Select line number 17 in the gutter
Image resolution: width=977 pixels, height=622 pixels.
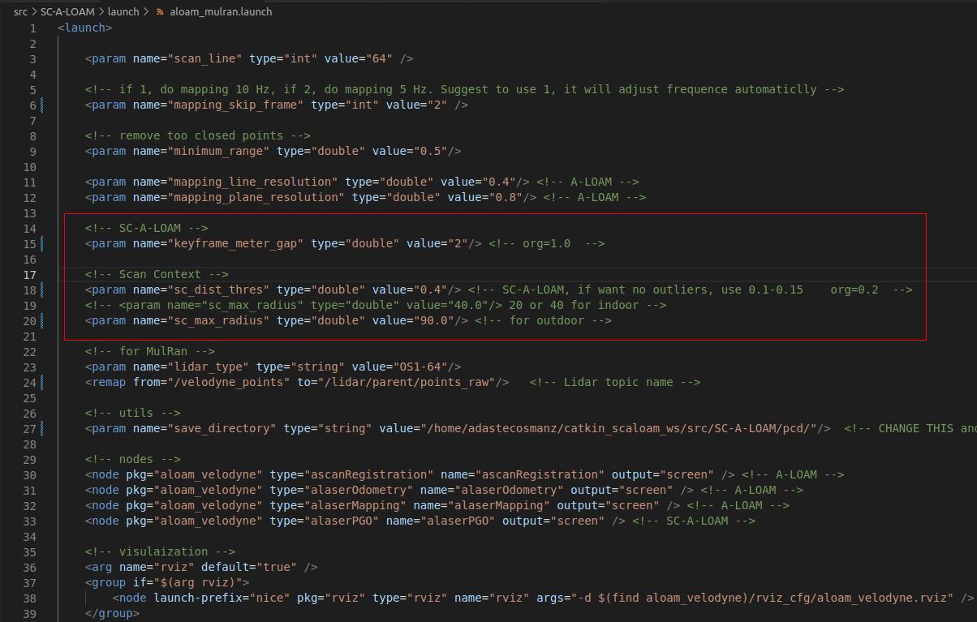pyautogui.click(x=30, y=274)
